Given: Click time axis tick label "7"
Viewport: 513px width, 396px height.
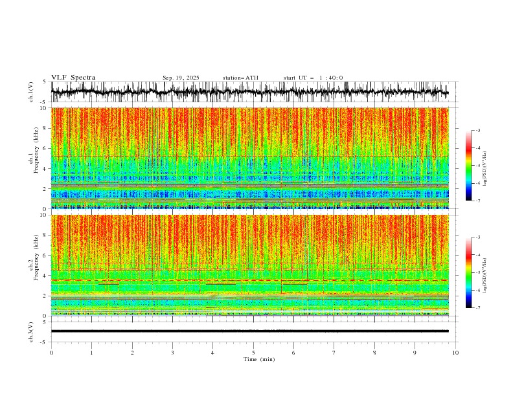Looking at the screenshot, I should tap(334, 353).
